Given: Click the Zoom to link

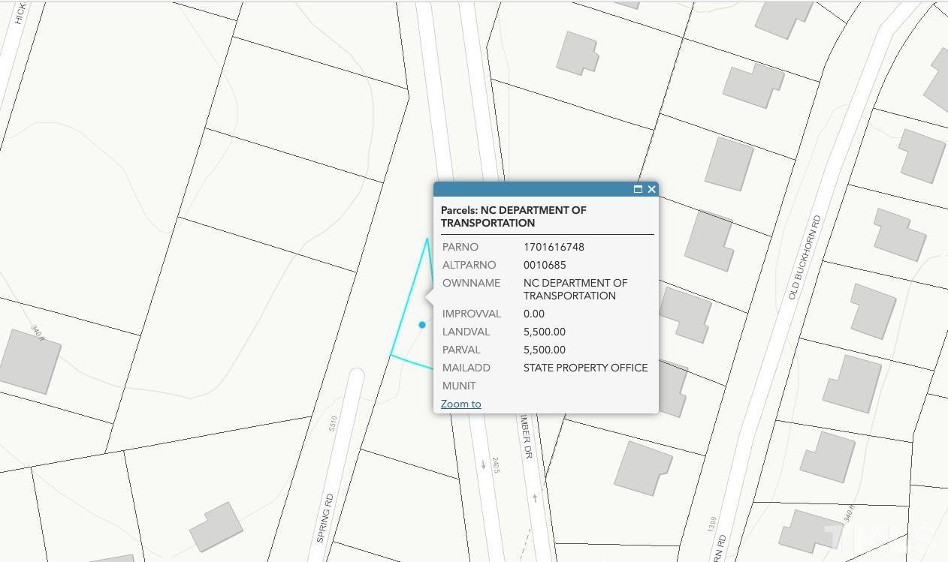Looking at the screenshot, I should pos(460,404).
